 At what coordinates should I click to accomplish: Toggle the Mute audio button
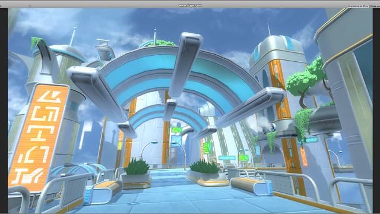[x=375, y=6]
